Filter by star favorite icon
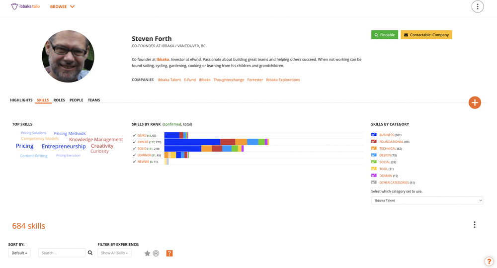 pos(147,253)
